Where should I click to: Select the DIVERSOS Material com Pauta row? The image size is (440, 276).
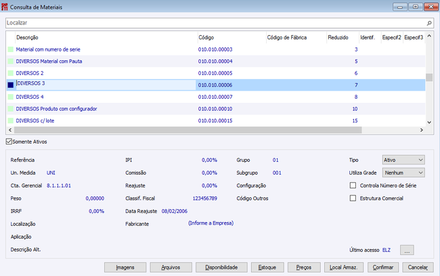pyautogui.click(x=215, y=61)
